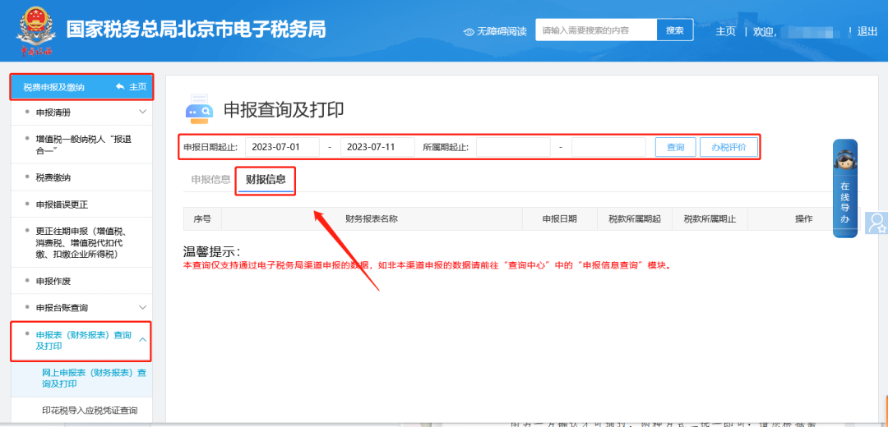
Task: Click the 税款所属期止 column header
Action: pyautogui.click(x=710, y=219)
